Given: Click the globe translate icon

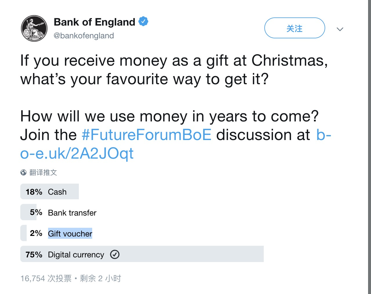Looking at the screenshot, I should 23,173.
